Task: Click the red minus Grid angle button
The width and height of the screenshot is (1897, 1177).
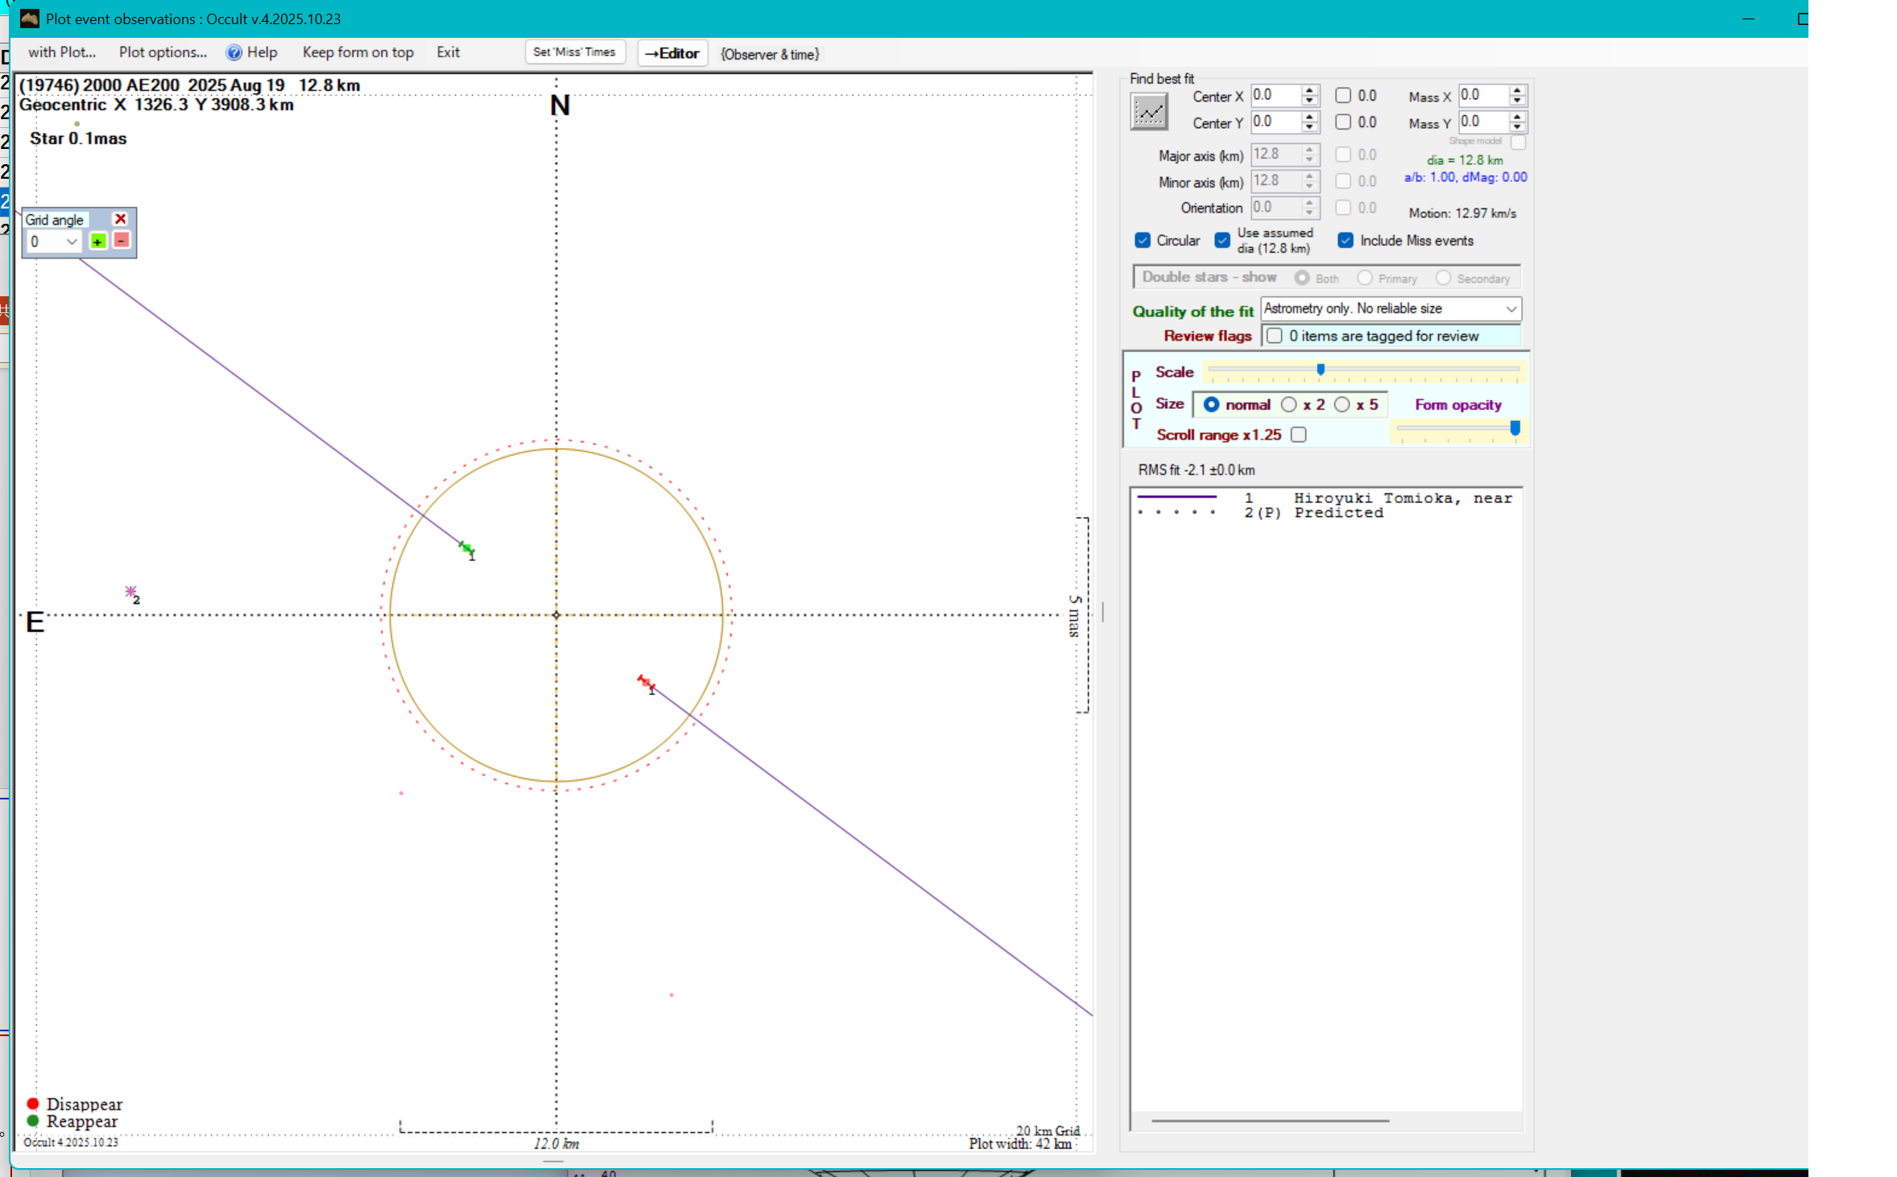Action: coord(121,241)
